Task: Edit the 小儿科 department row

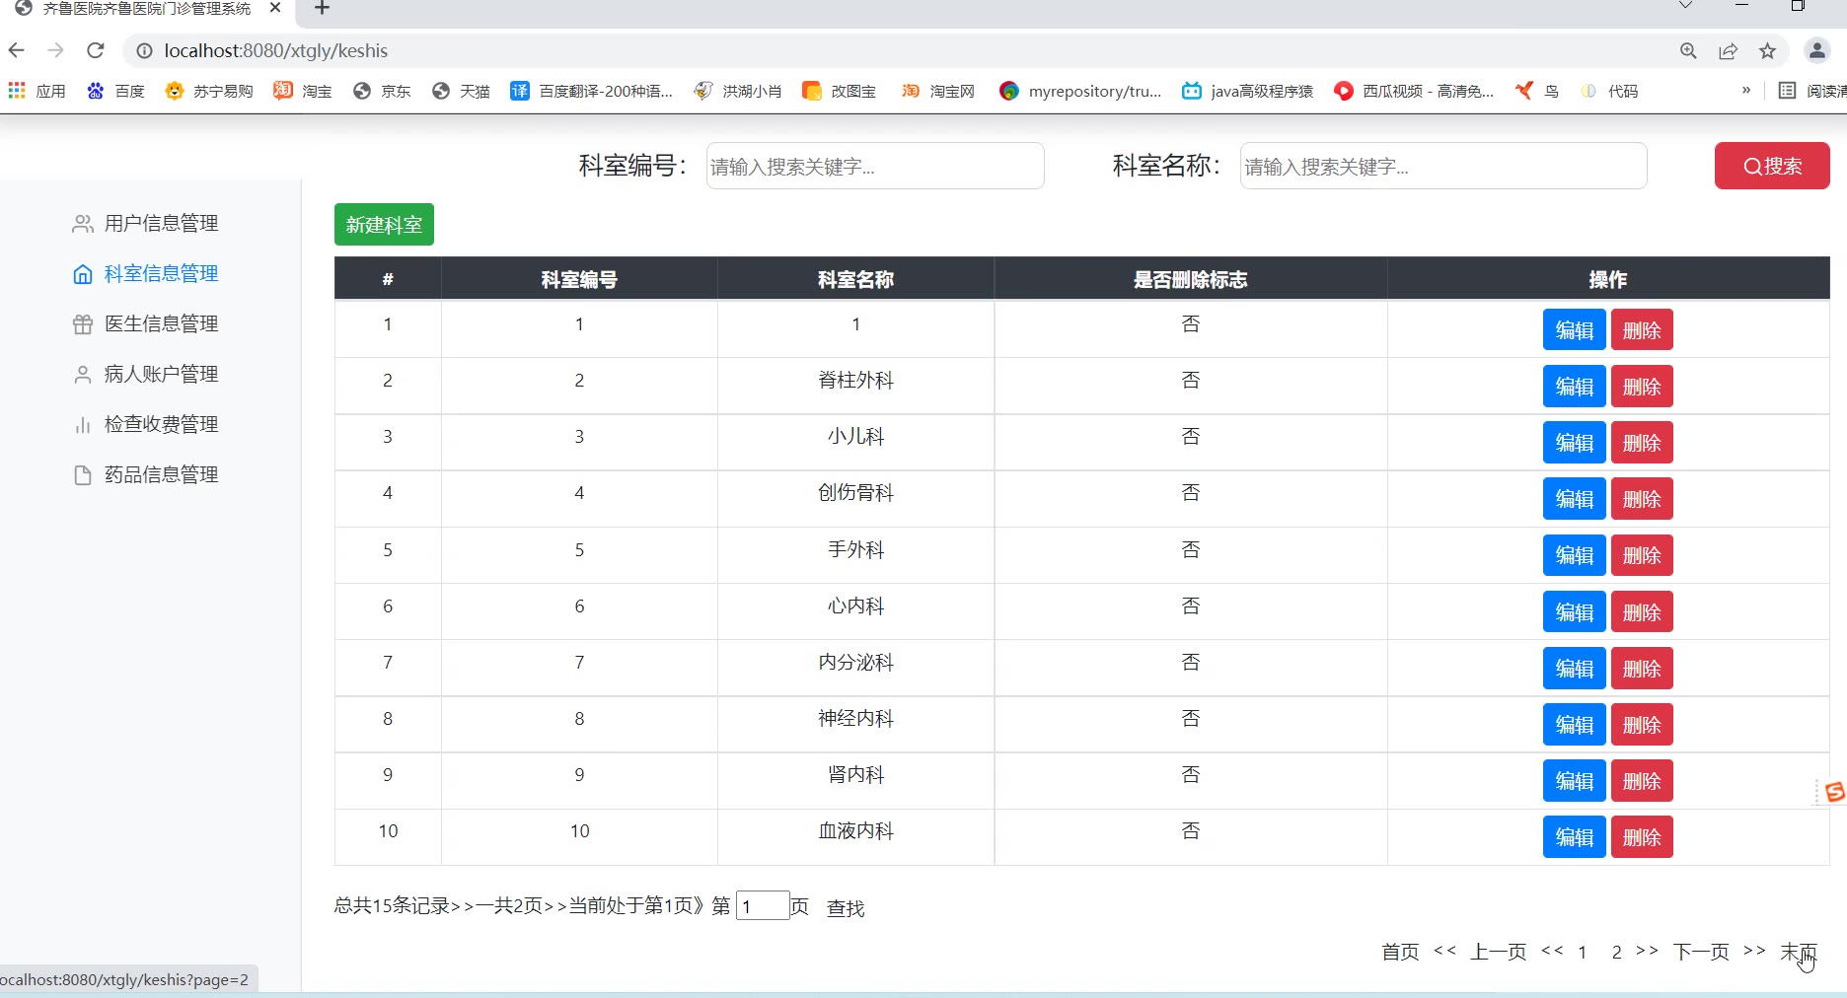Action: point(1574,443)
